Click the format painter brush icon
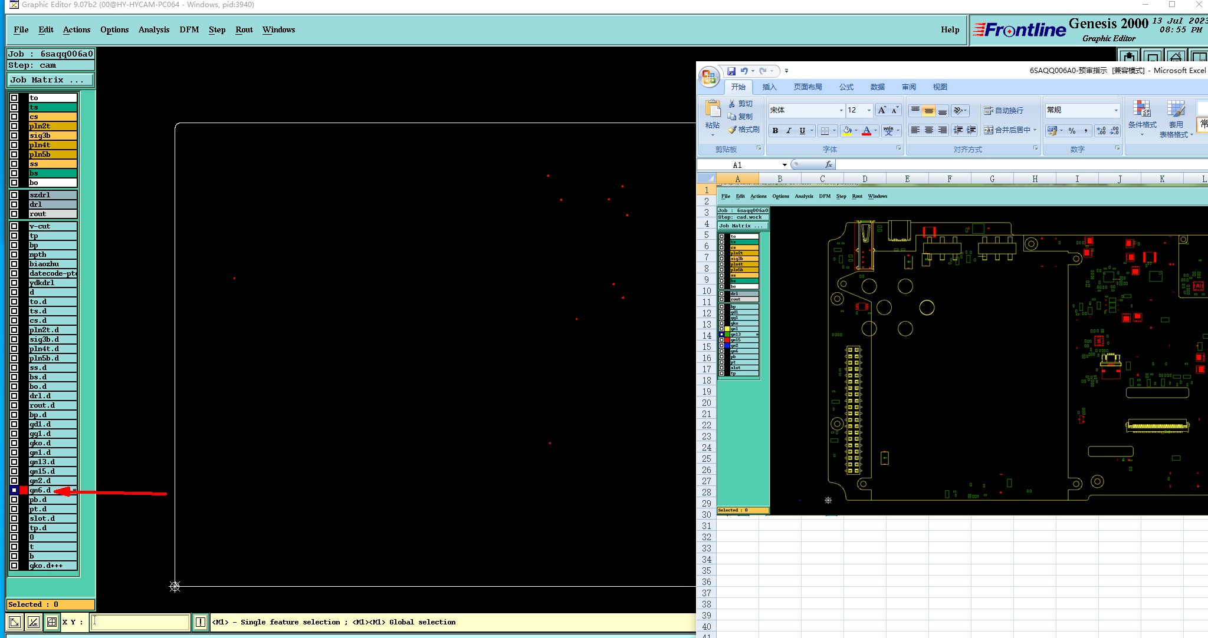1208x638 pixels. pos(733,130)
